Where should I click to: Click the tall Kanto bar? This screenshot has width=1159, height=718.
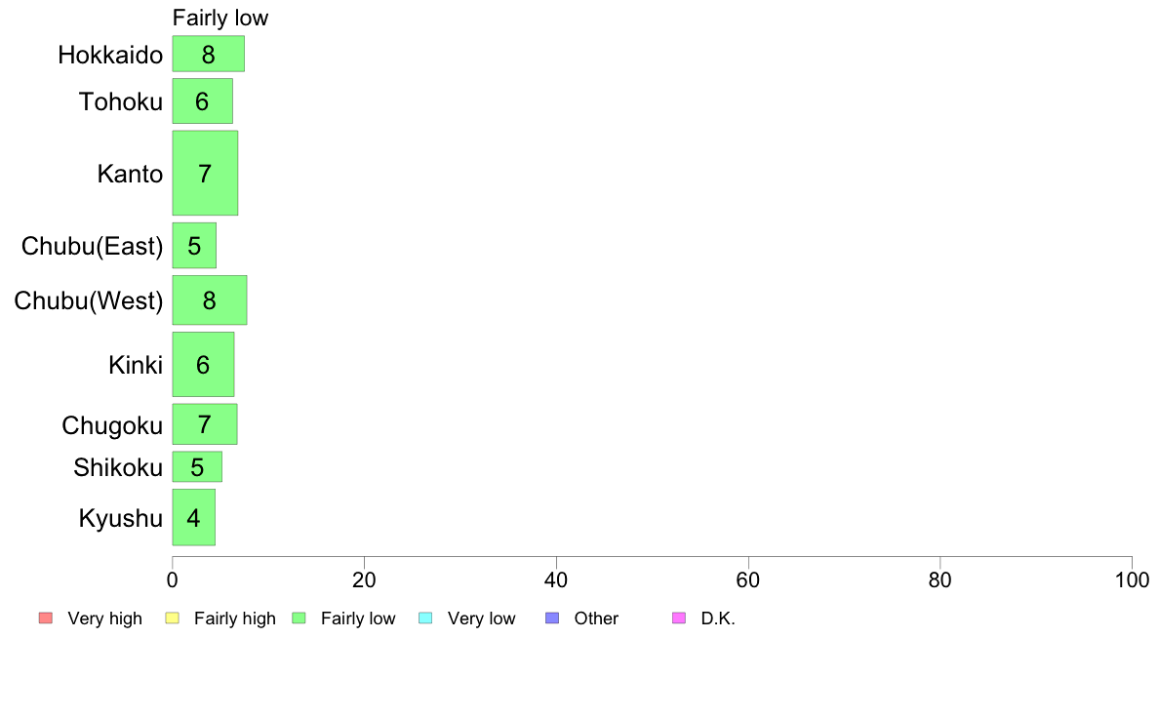pyautogui.click(x=205, y=173)
